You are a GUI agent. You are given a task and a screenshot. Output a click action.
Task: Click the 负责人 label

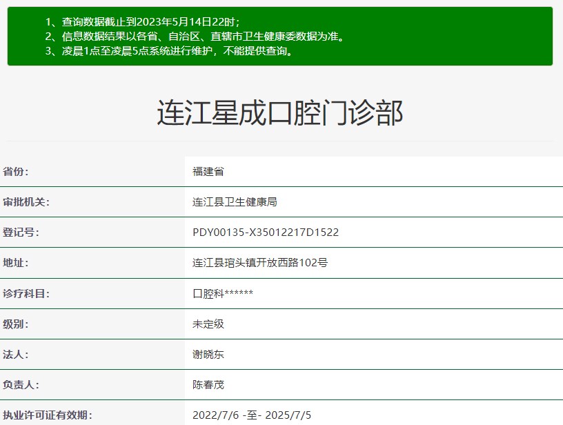(21, 385)
